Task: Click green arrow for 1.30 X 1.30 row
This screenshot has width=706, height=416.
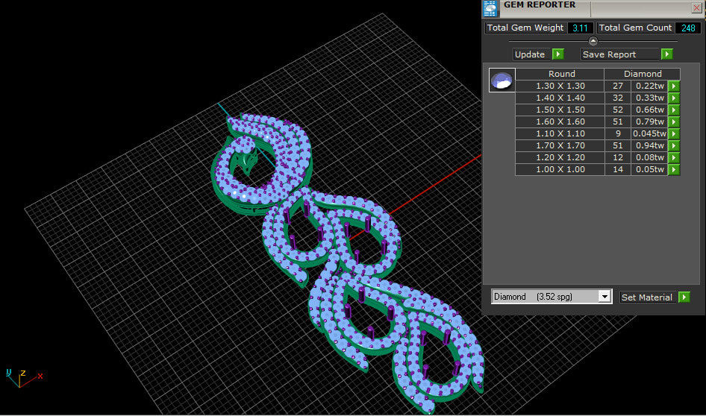Action: [673, 86]
